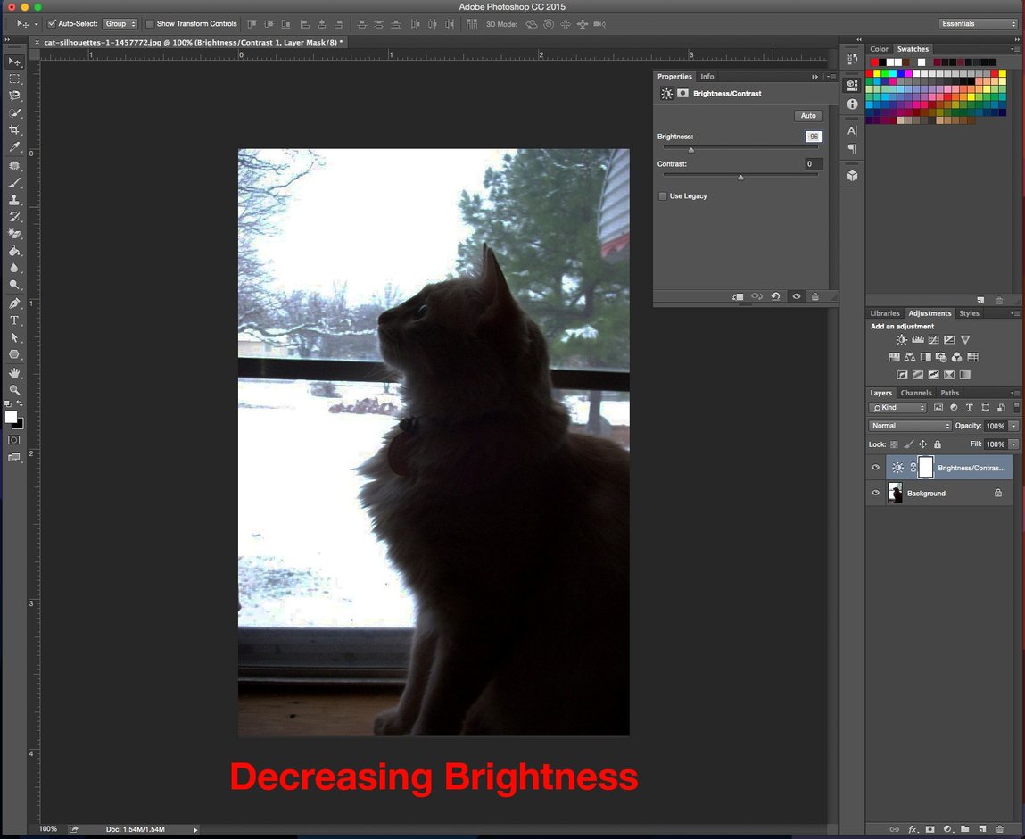Switch to the Channels tab
The height and width of the screenshot is (839, 1025).
click(x=916, y=393)
